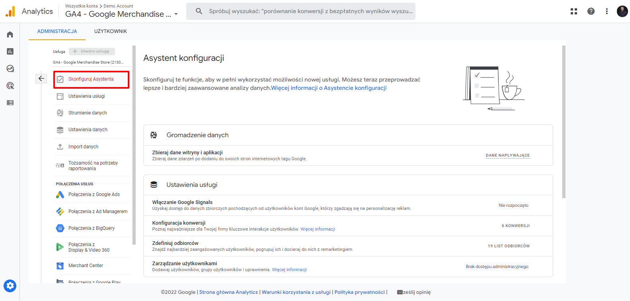The height and width of the screenshot is (301, 630).
Task: Open the Reports bar chart icon
Action: click(10, 51)
